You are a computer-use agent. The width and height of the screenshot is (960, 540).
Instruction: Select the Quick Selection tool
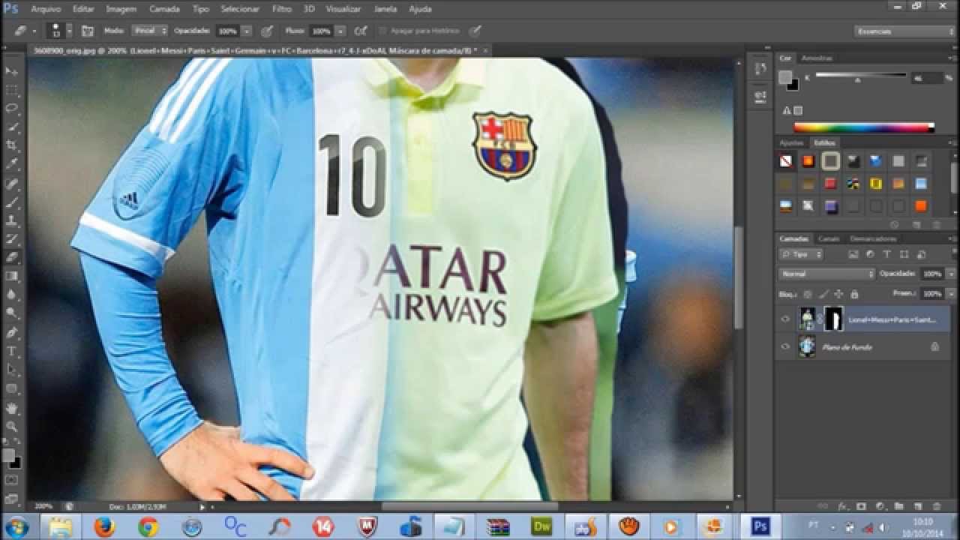coord(12,127)
